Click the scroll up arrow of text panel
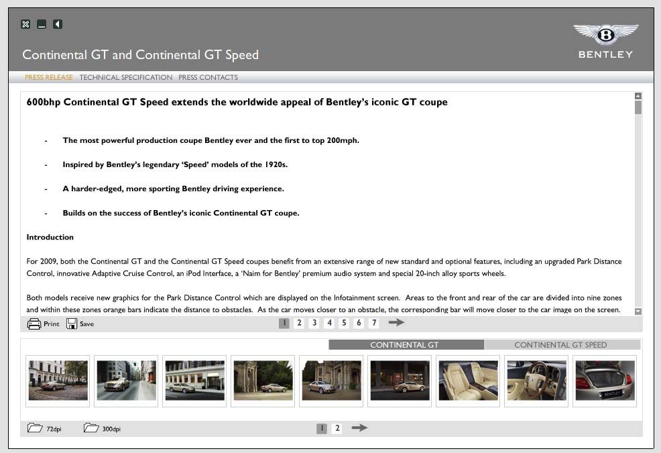Image resolution: width=661 pixels, height=453 pixels. [x=638, y=96]
